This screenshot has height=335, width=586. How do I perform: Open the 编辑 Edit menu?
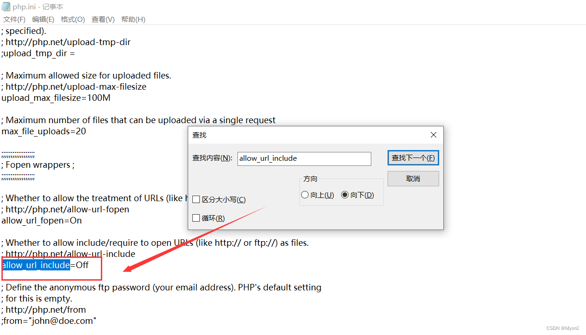[x=43, y=19]
